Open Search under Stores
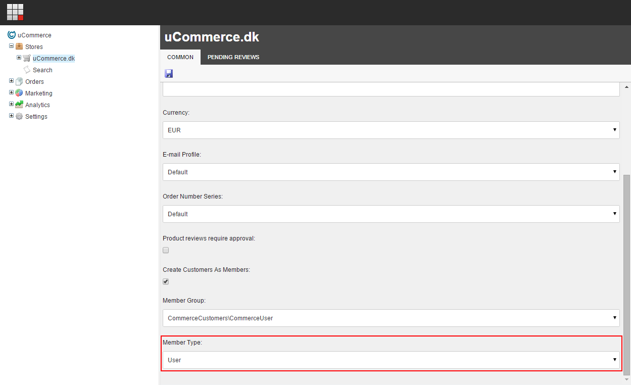Image resolution: width=631 pixels, height=385 pixels. point(42,70)
